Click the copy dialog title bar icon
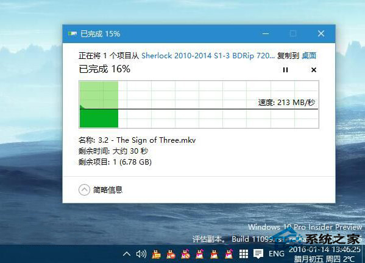Screen dimensions: 365x263 (73, 34)
